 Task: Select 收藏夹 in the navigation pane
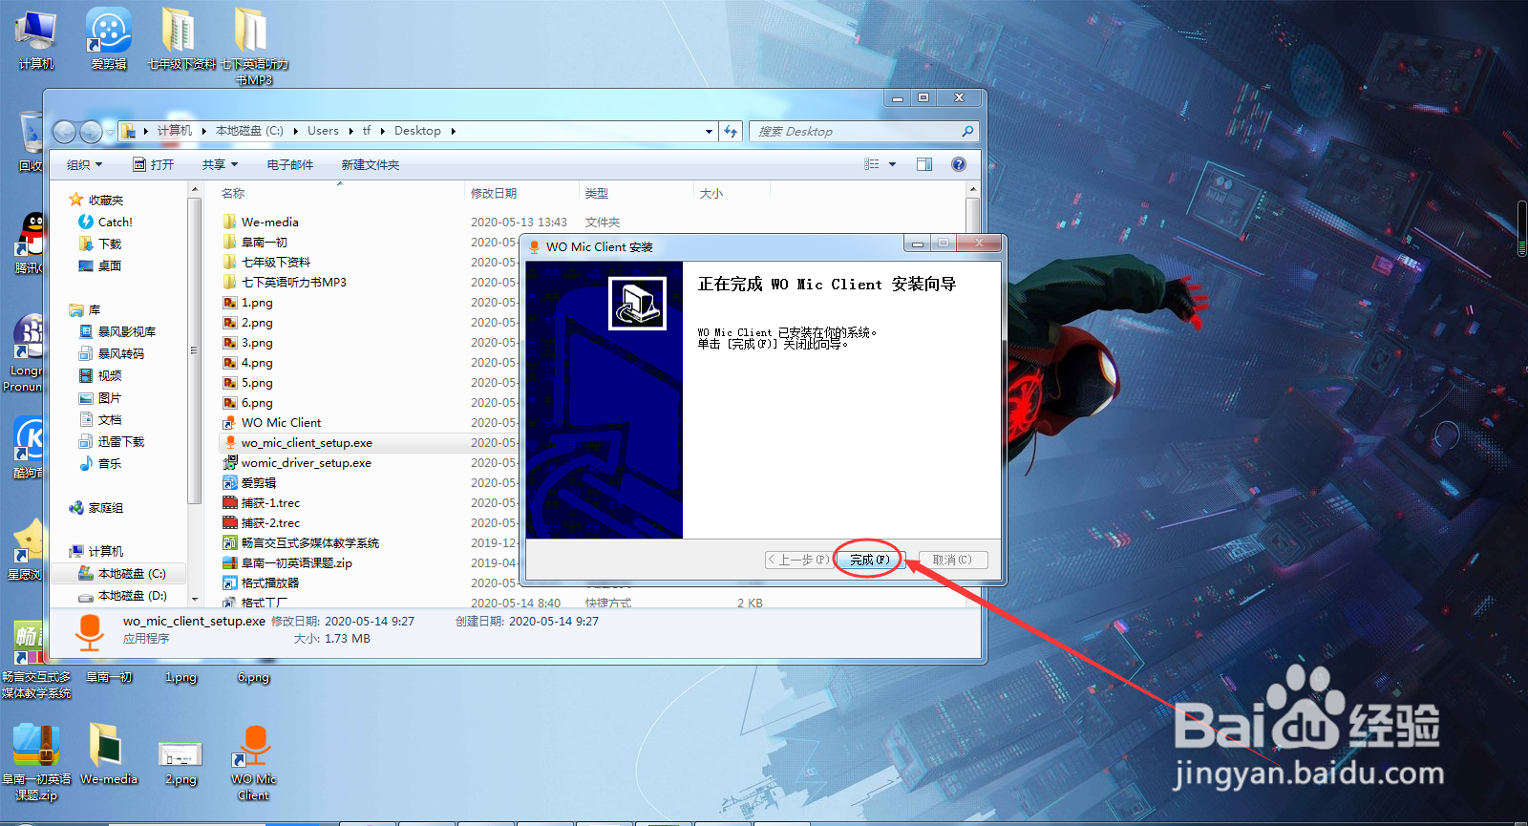[96, 200]
